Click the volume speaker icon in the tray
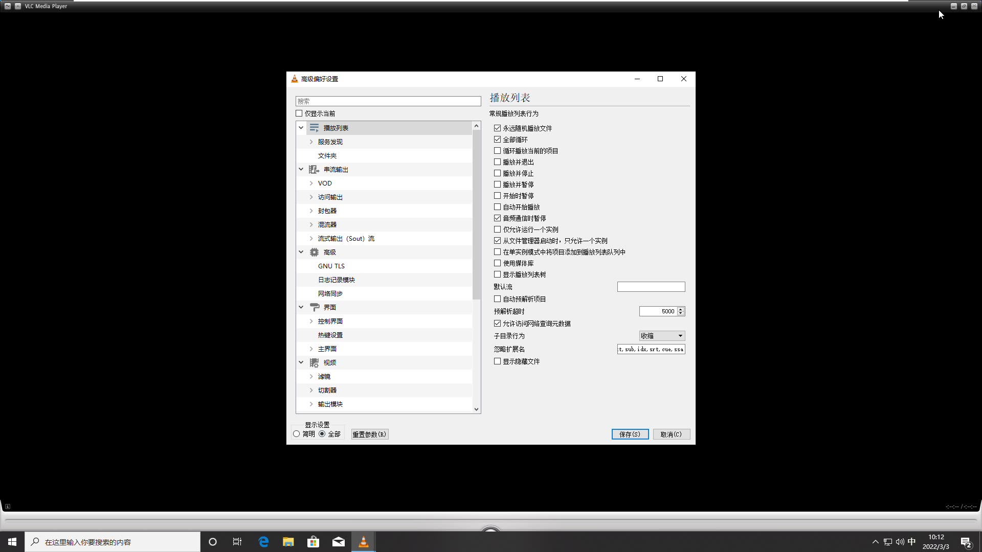The image size is (982, 552). click(900, 542)
